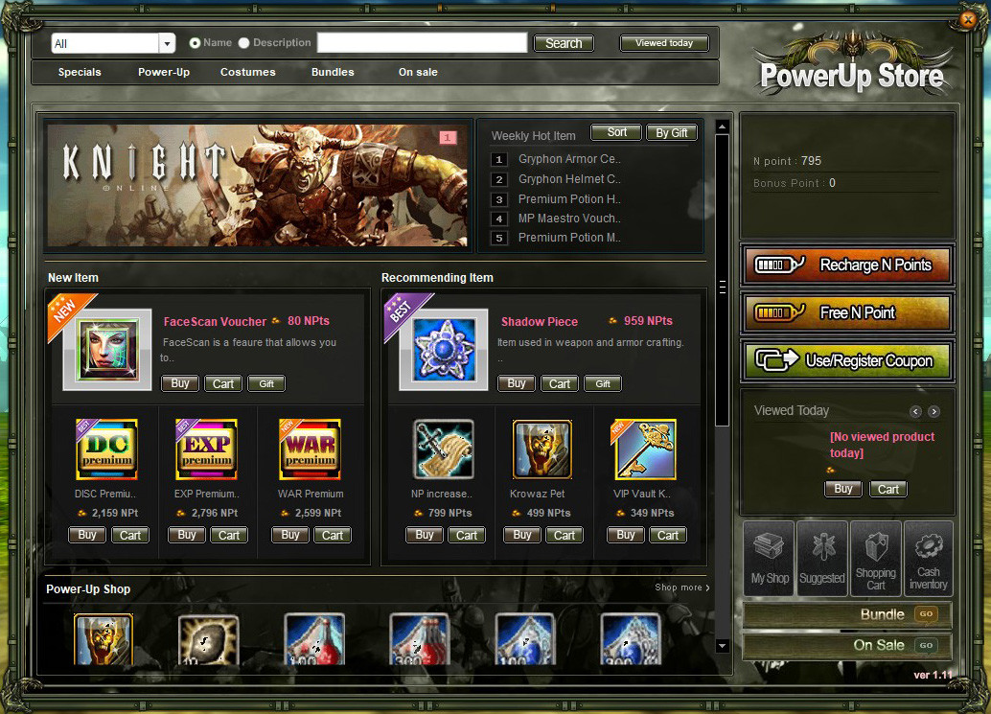Image resolution: width=991 pixels, height=714 pixels.
Task: Open Shop more in Power-Up Shop
Action: click(x=682, y=587)
